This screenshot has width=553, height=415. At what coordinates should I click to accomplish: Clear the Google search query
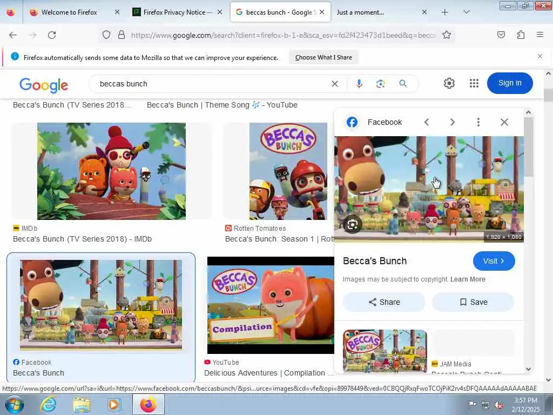click(x=335, y=84)
